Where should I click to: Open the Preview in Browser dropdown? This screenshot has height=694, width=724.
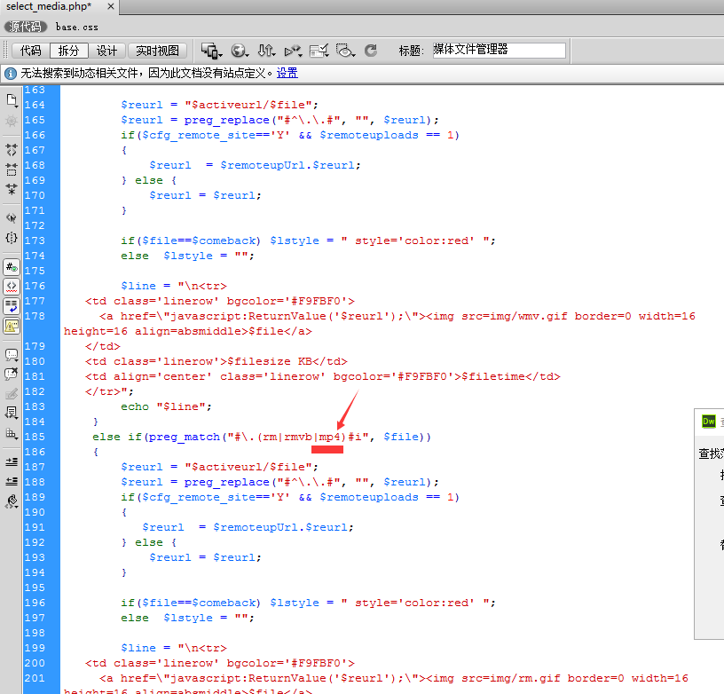pos(239,51)
